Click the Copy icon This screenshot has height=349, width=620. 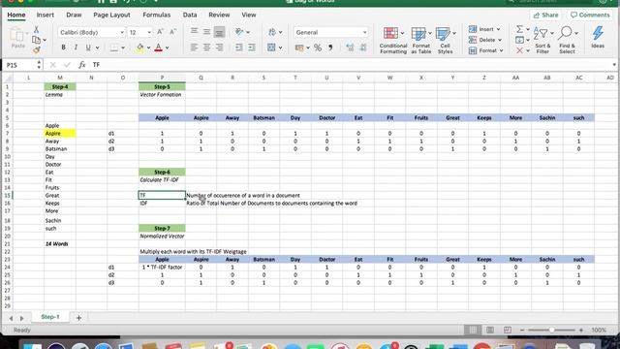[36, 40]
